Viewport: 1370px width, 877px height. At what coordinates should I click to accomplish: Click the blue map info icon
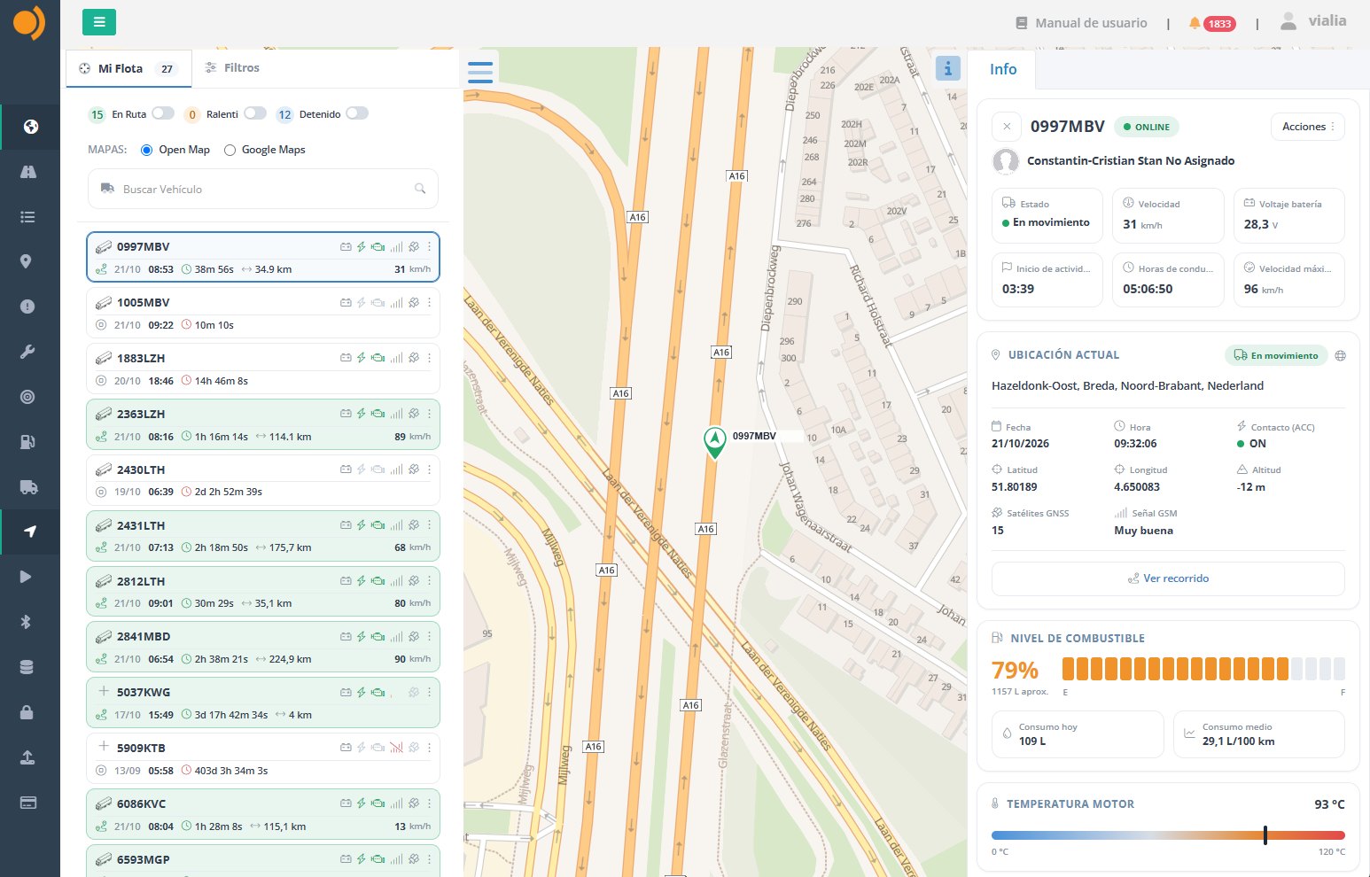[x=947, y=67]
